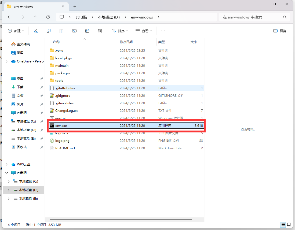This screenshot has height=230, width=295.
Task: Unpin 桌面 via its pin icon
Action: point(42,79)
